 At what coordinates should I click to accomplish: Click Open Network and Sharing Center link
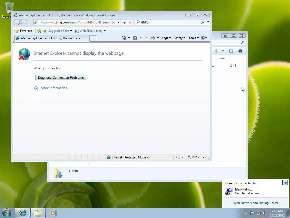[255, 203]
